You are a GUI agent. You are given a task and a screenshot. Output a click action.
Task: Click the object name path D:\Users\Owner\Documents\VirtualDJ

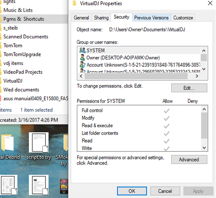[147, 29]
